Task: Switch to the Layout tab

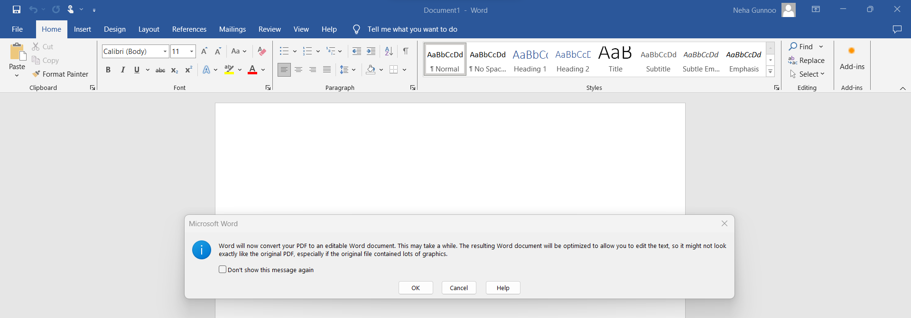Action: point(149,29)
